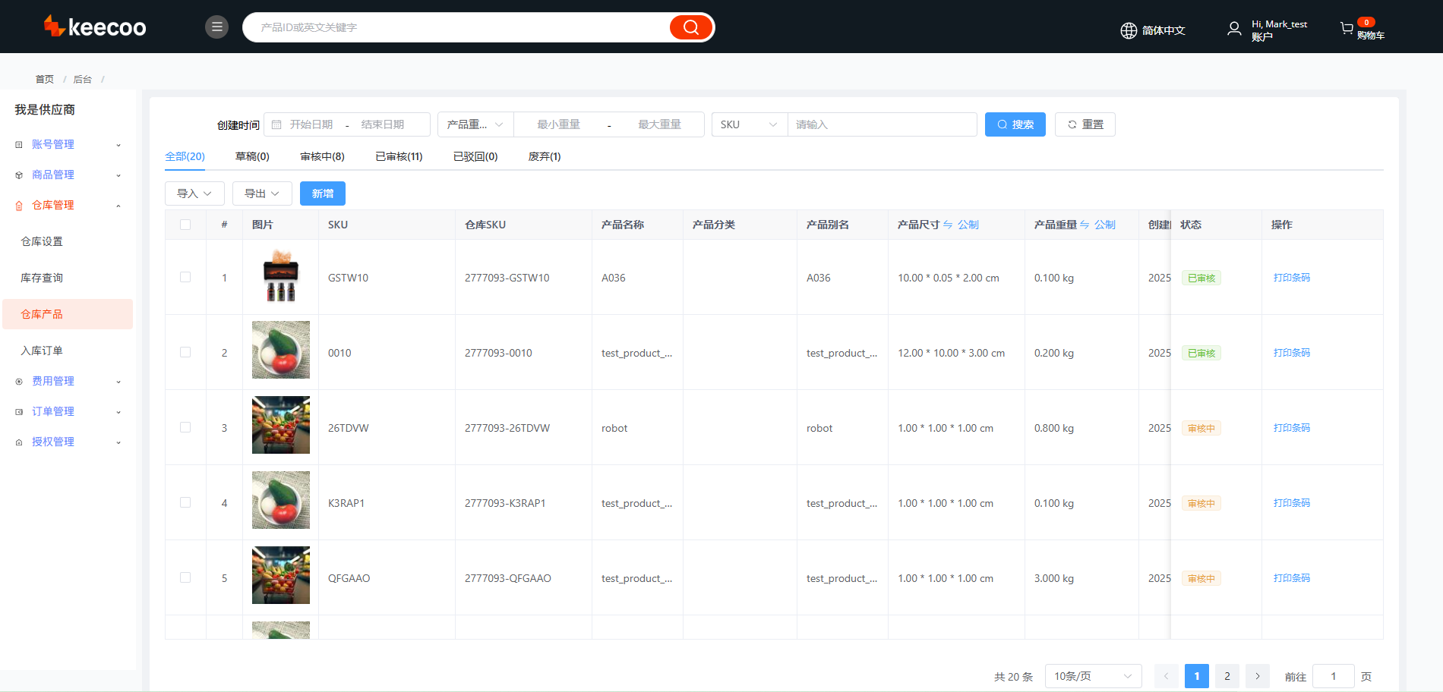Click the 新增 button
This screenshot has width=1443, height=692.
point(323,193)
